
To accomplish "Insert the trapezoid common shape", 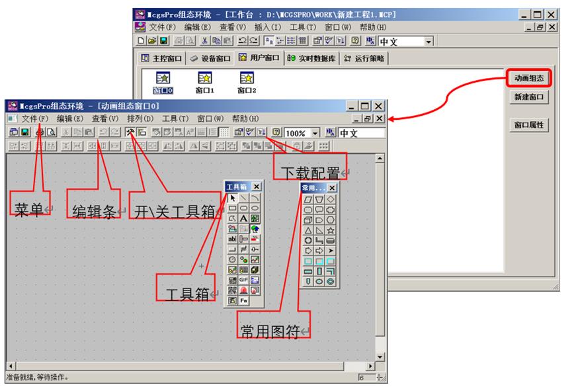I will coord(319,200).
